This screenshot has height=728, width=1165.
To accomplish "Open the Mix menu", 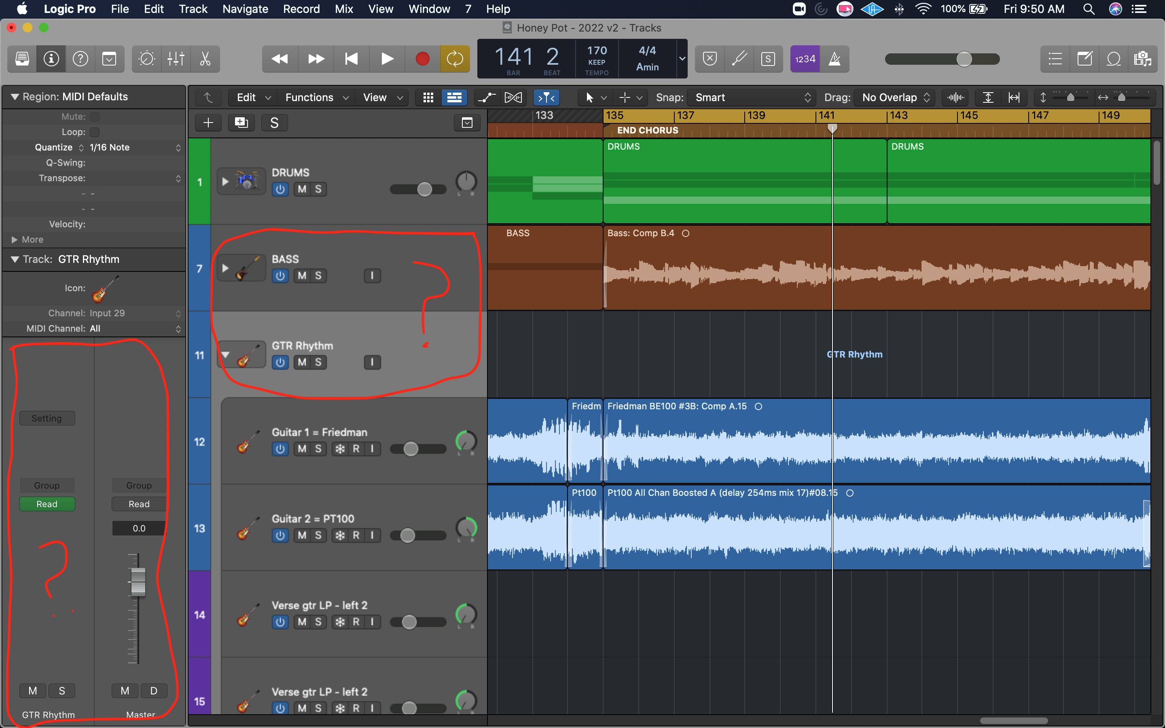I will (344, 8).
